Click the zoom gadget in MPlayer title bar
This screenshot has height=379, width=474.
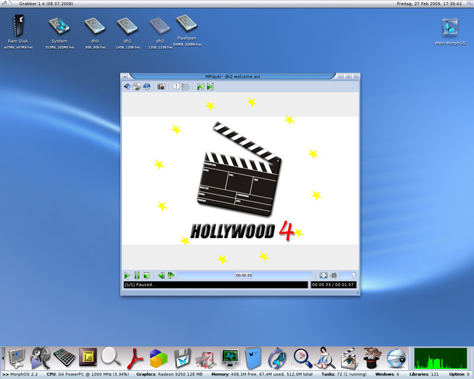pos(348,77)
